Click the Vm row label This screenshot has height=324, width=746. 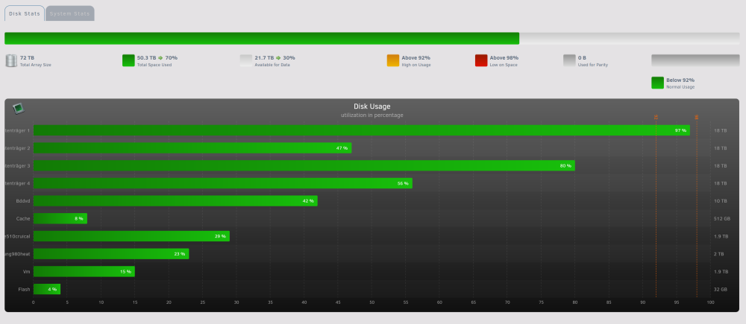click(27, 272)
